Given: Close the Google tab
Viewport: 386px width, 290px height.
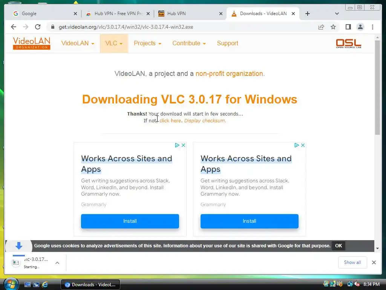Looking at the screenshot, I should [x=75, y=14].
